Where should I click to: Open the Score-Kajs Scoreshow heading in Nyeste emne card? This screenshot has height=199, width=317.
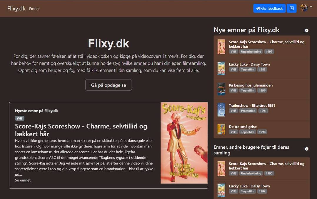coord(81,130)
